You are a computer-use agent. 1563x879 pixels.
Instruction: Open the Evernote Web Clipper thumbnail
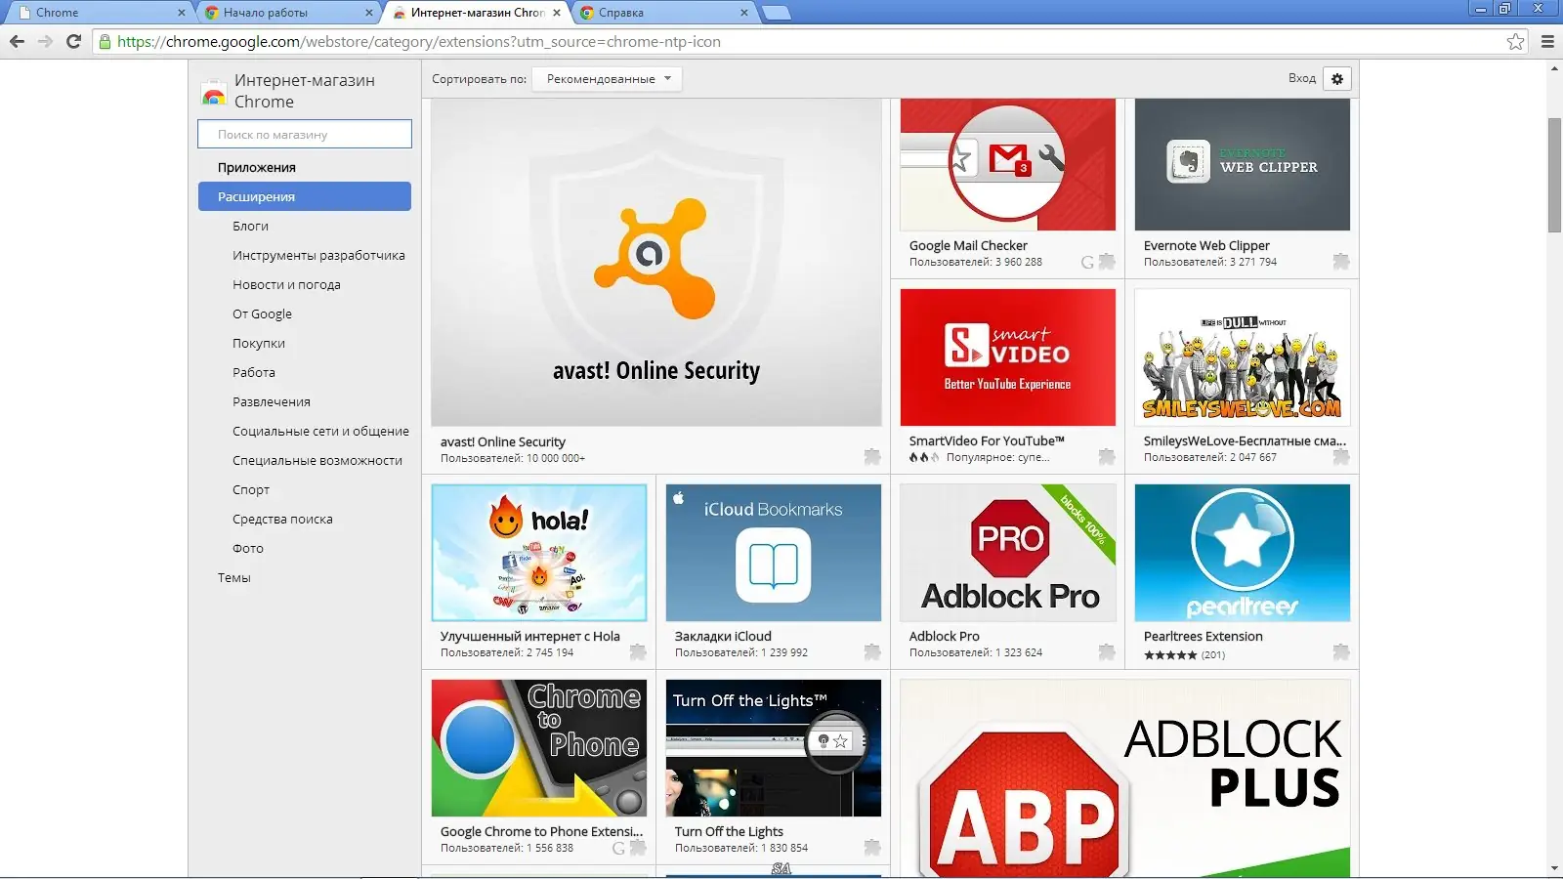(x=1243, y=164)
